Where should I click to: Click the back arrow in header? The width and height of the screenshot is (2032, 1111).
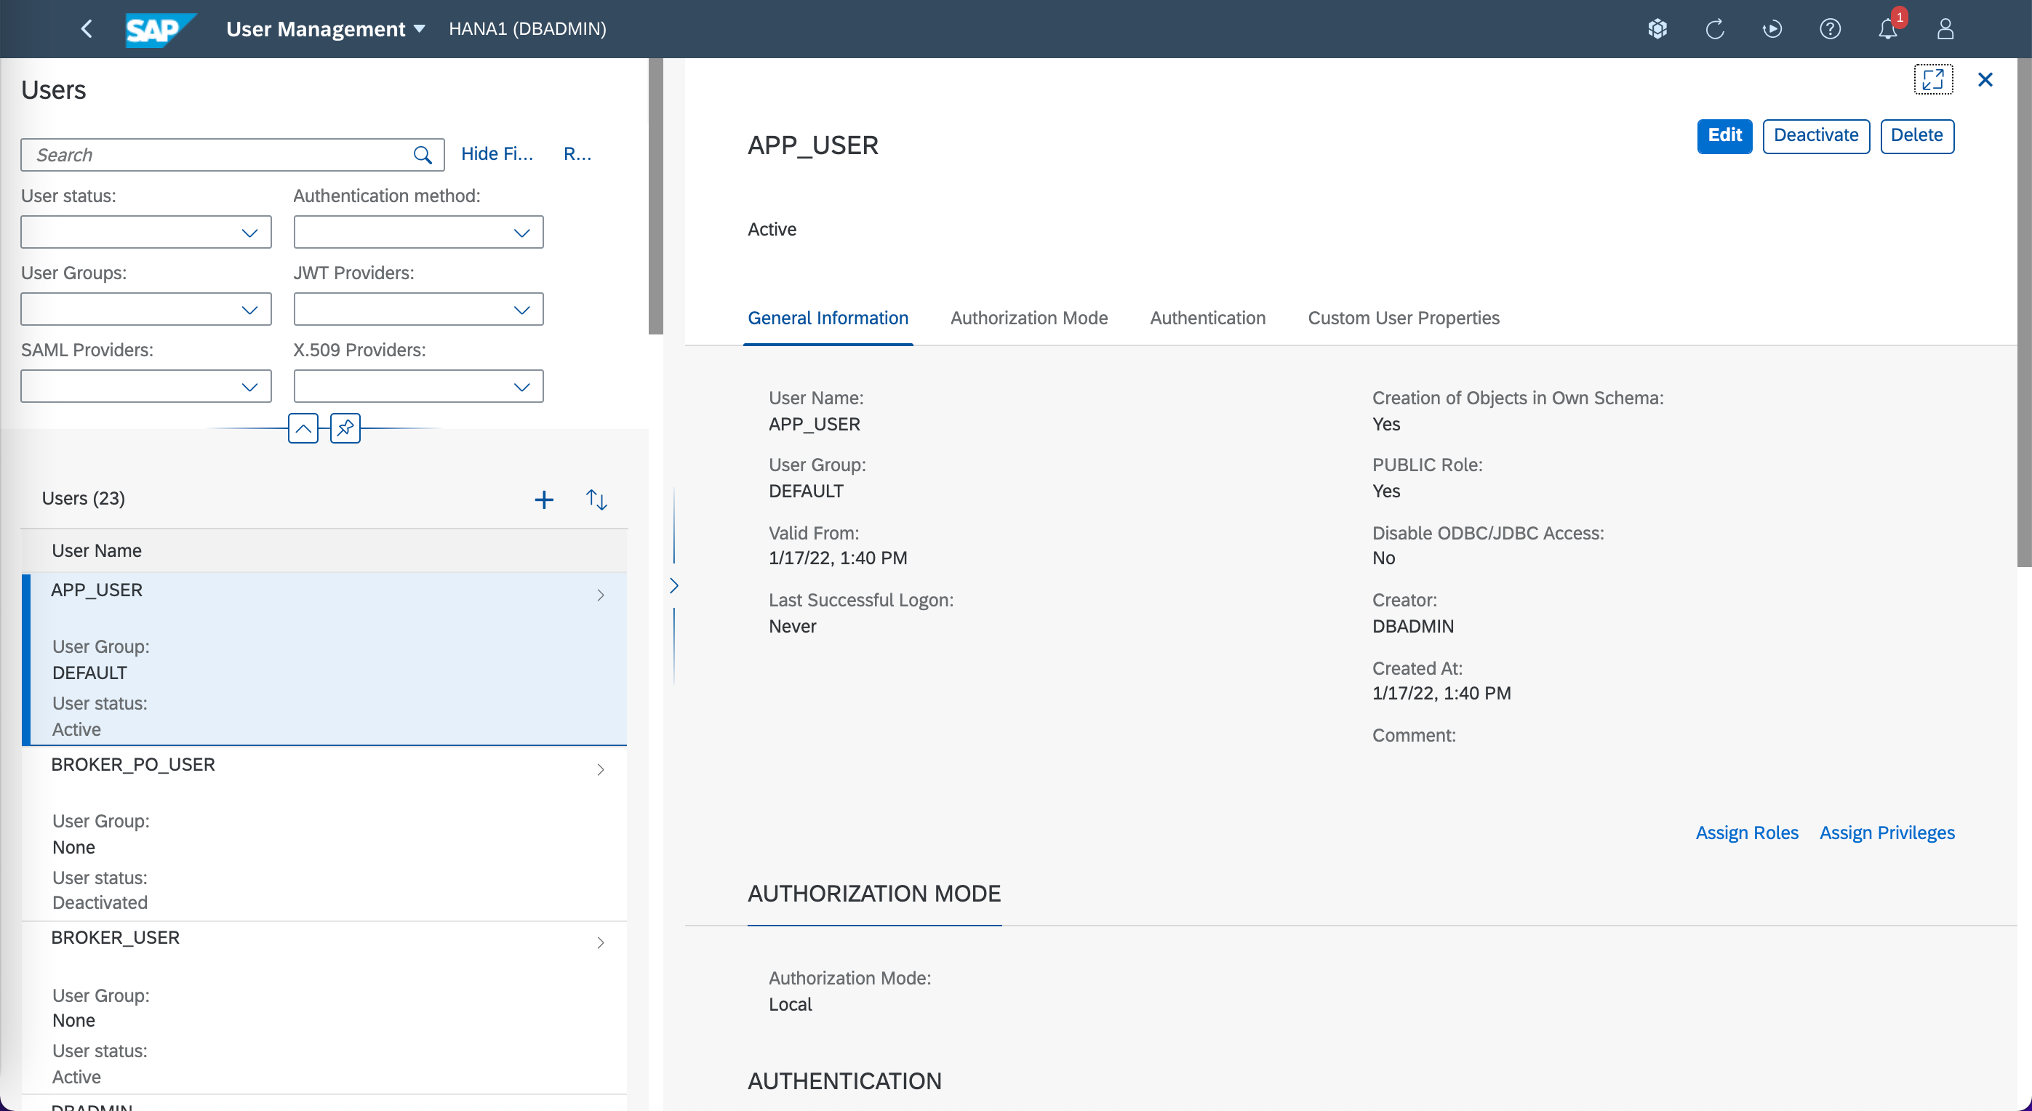coord(87,29)
